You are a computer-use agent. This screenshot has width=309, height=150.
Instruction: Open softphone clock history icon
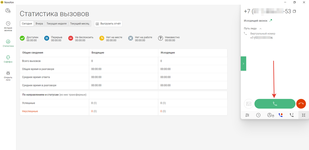pyautogui.click(x=258, y=115)
